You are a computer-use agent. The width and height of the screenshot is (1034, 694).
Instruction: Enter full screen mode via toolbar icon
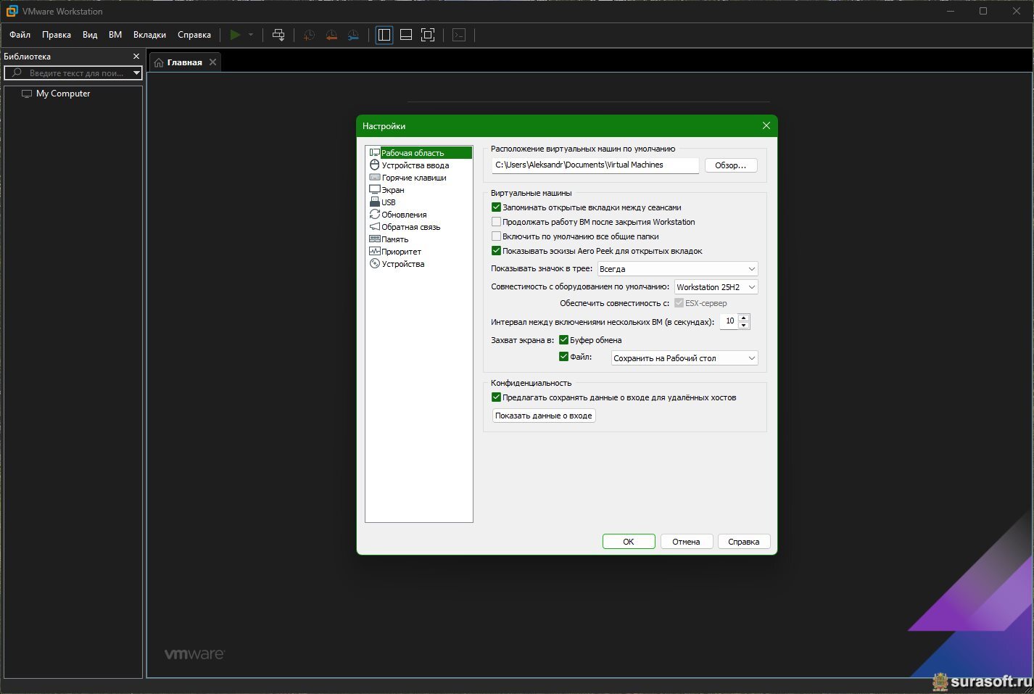428,35
